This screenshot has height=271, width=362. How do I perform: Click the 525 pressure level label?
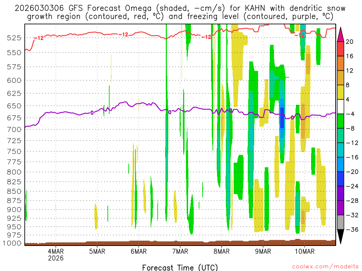[14, 38]
